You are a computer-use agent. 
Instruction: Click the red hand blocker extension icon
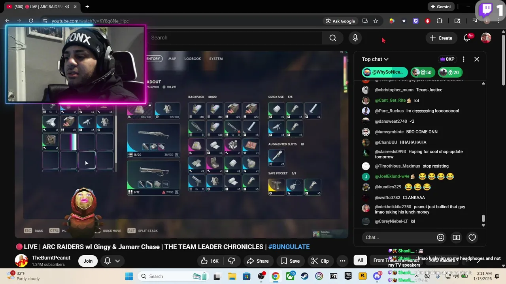point(427,21)
